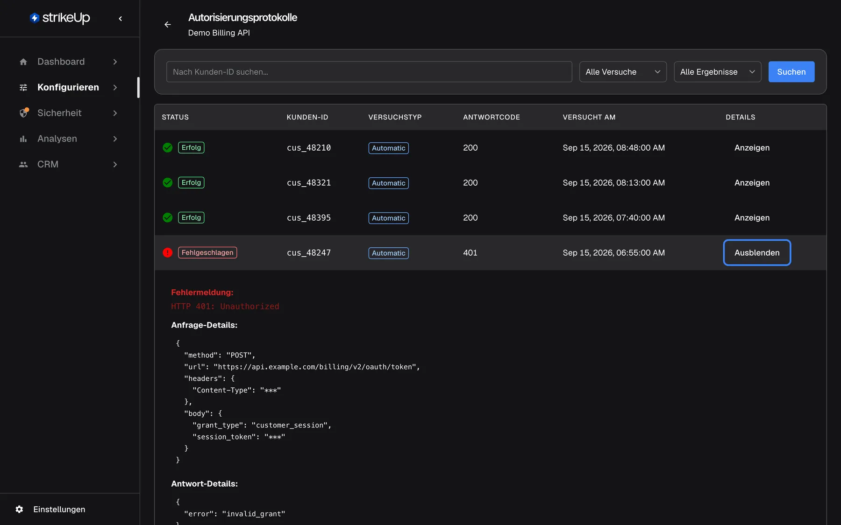Click the VERSUCHT AM column header

point(589,117)
